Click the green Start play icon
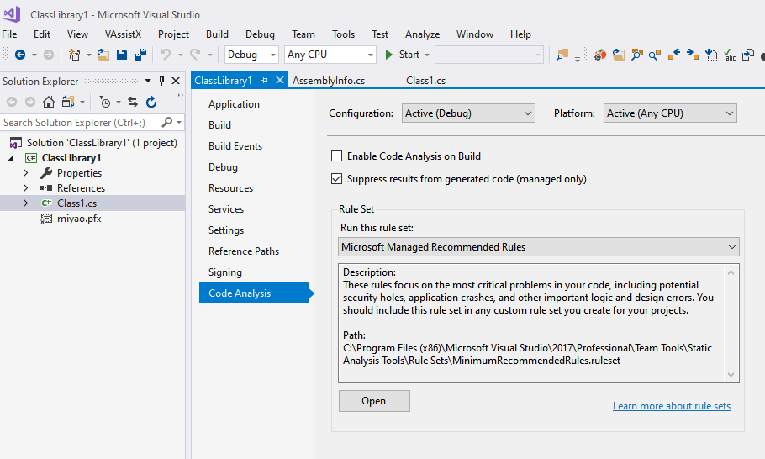This screenshot has width=765, height=459. point(389,55)
